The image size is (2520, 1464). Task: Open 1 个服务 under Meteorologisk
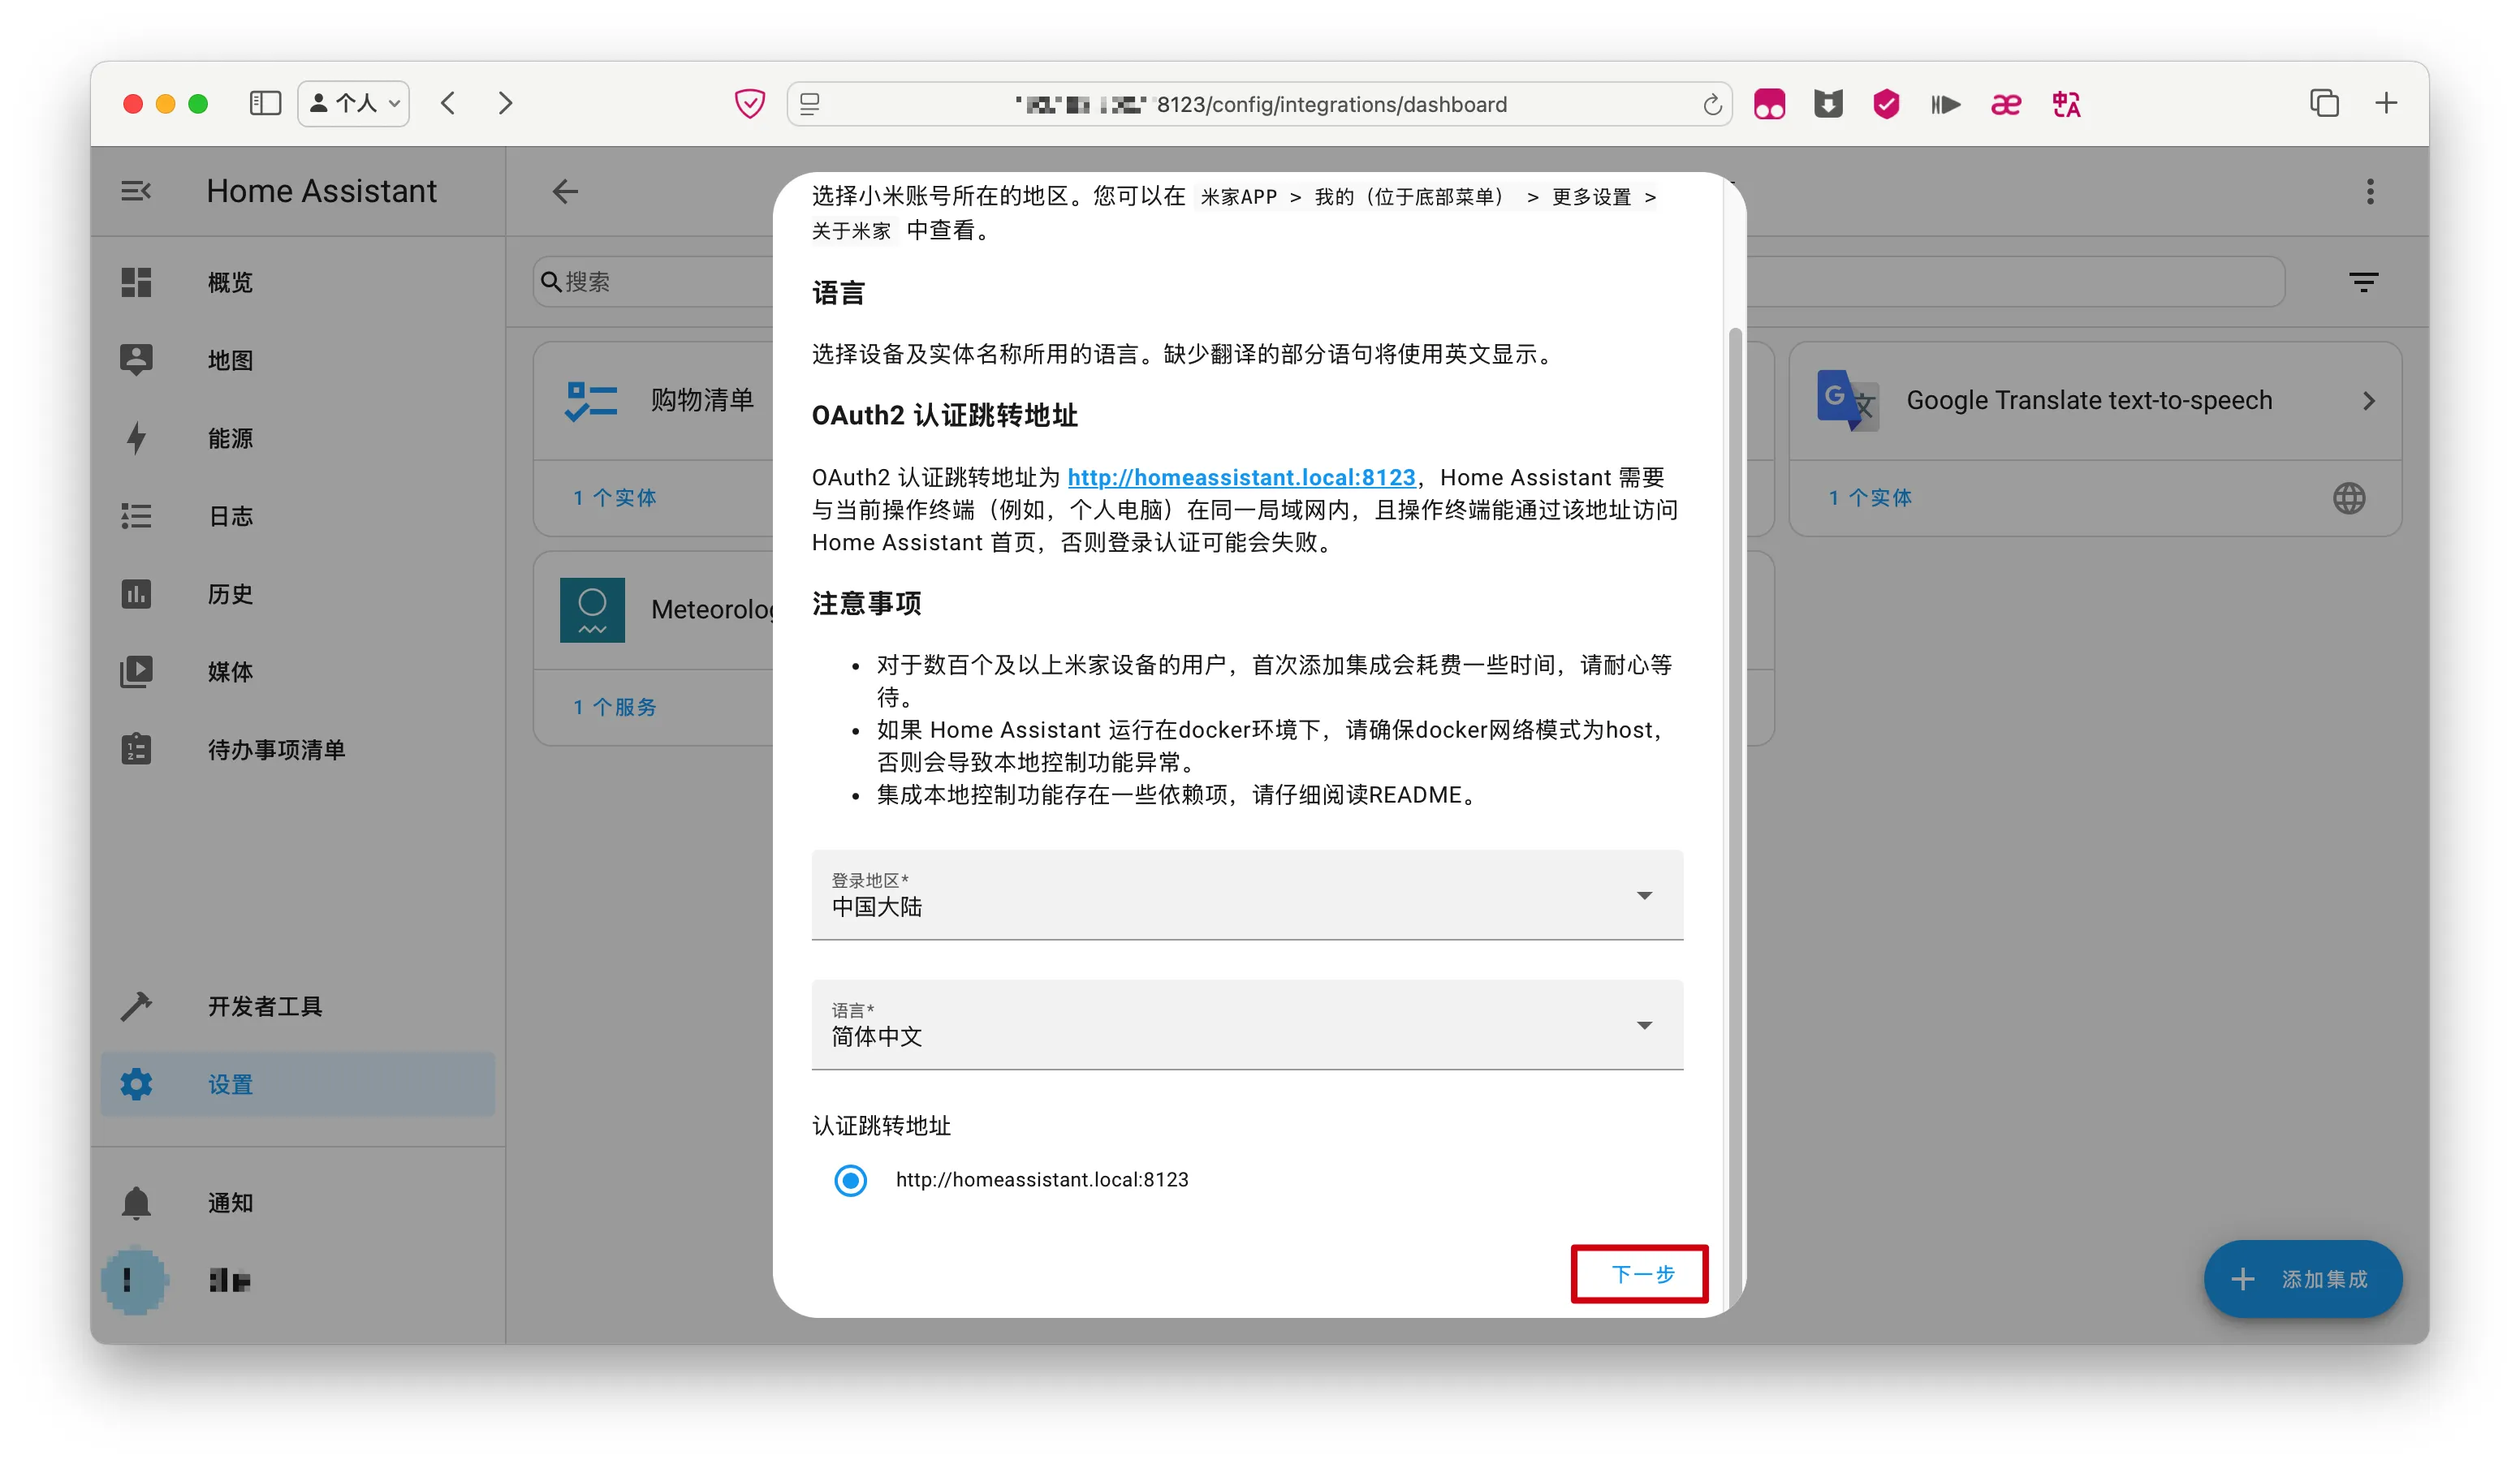614,708
